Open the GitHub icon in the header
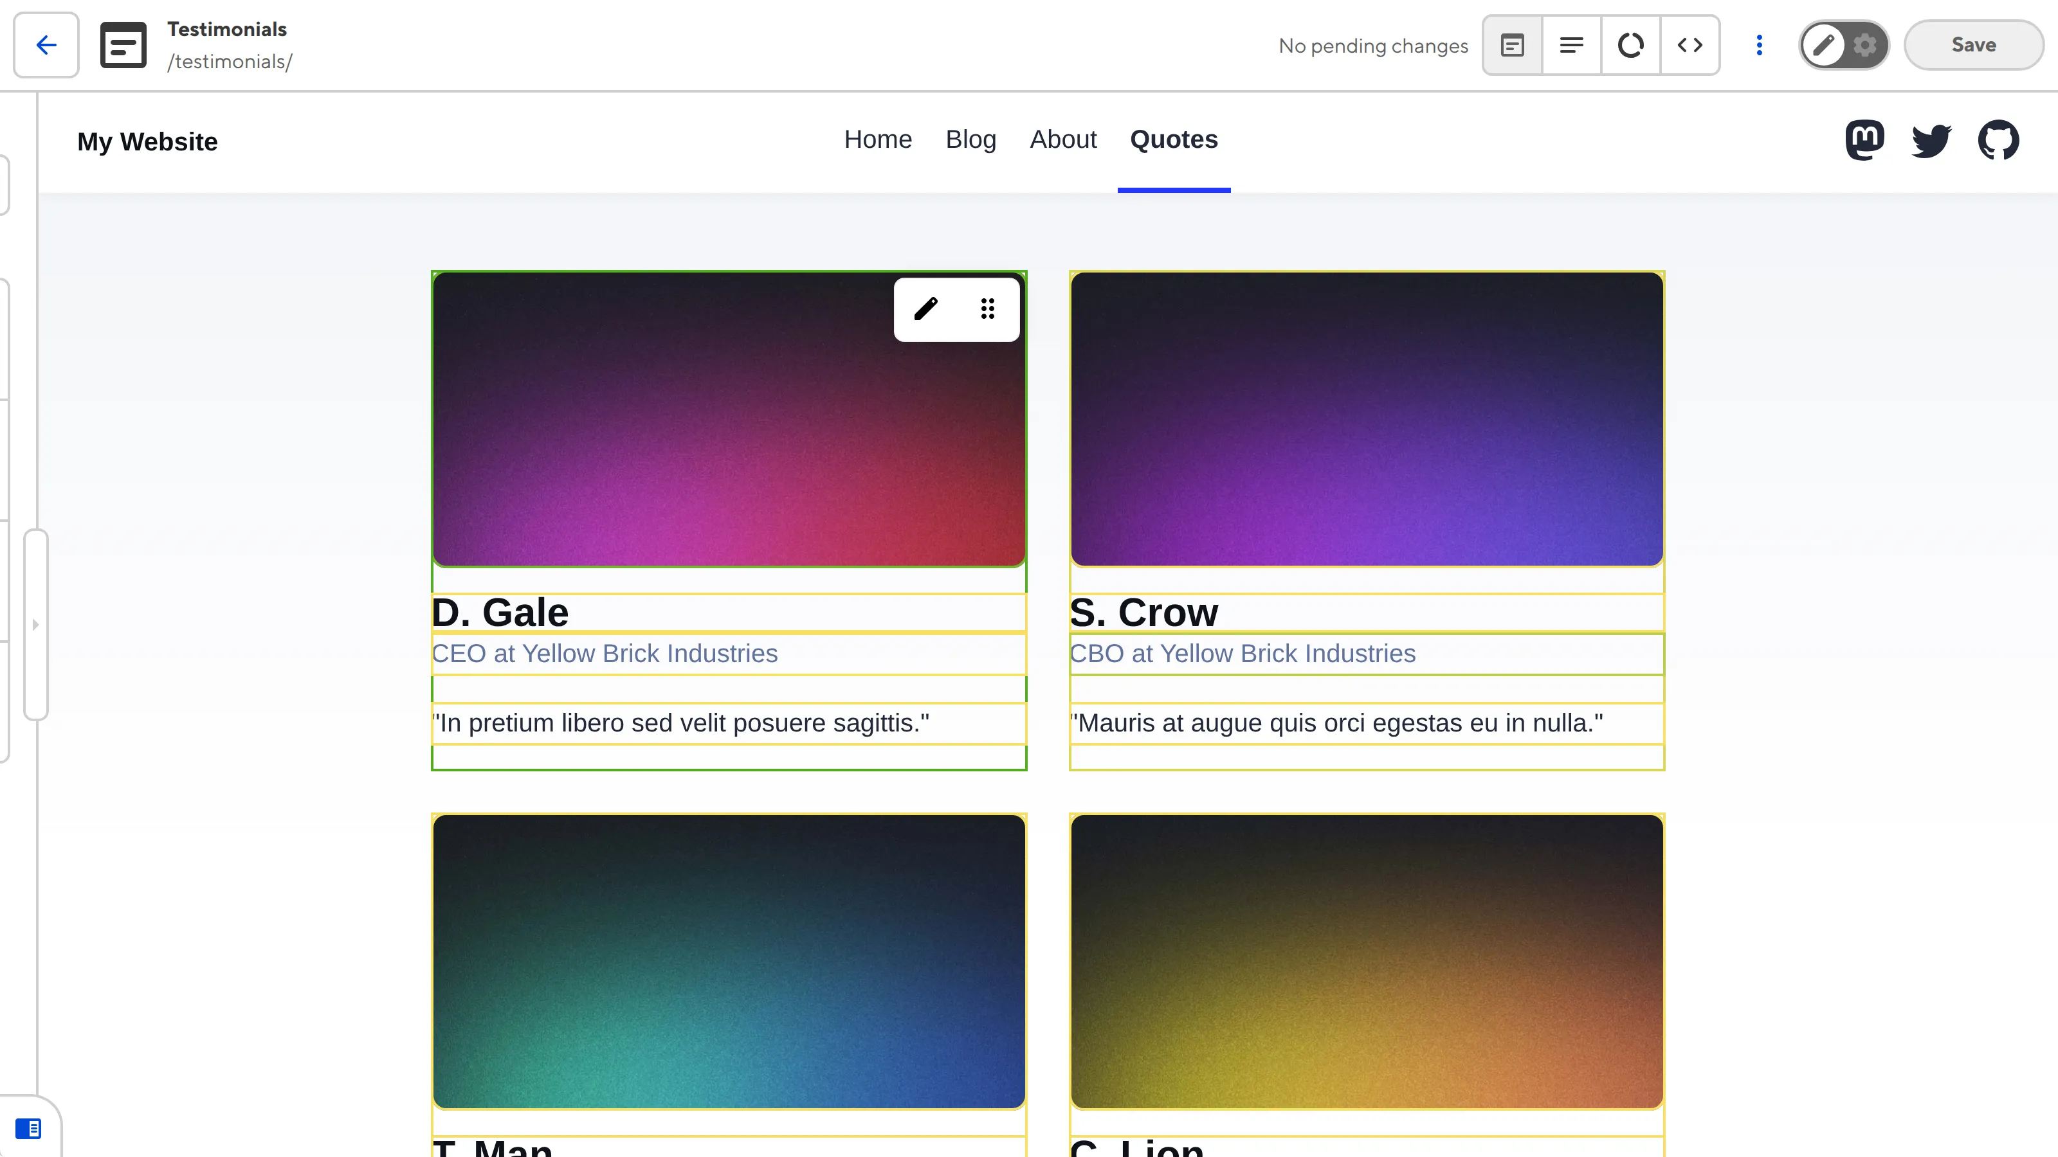The height and width of the screenshot is (1157, 2058). click(1999, 139)
